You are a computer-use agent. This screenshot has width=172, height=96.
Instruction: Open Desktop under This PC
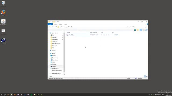tap(54, 56)
